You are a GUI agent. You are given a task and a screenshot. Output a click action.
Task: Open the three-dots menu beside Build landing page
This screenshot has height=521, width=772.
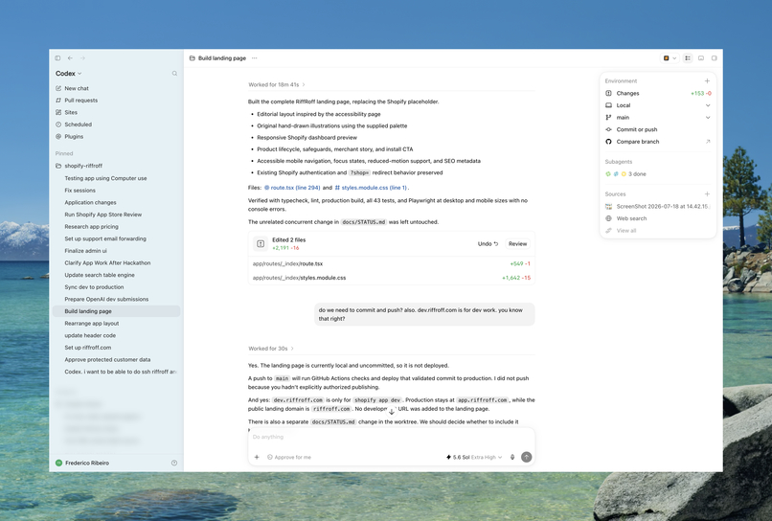point(254,58)
